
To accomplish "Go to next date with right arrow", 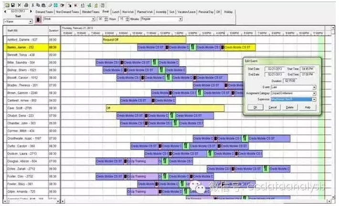I will click(x=31, y=11).
